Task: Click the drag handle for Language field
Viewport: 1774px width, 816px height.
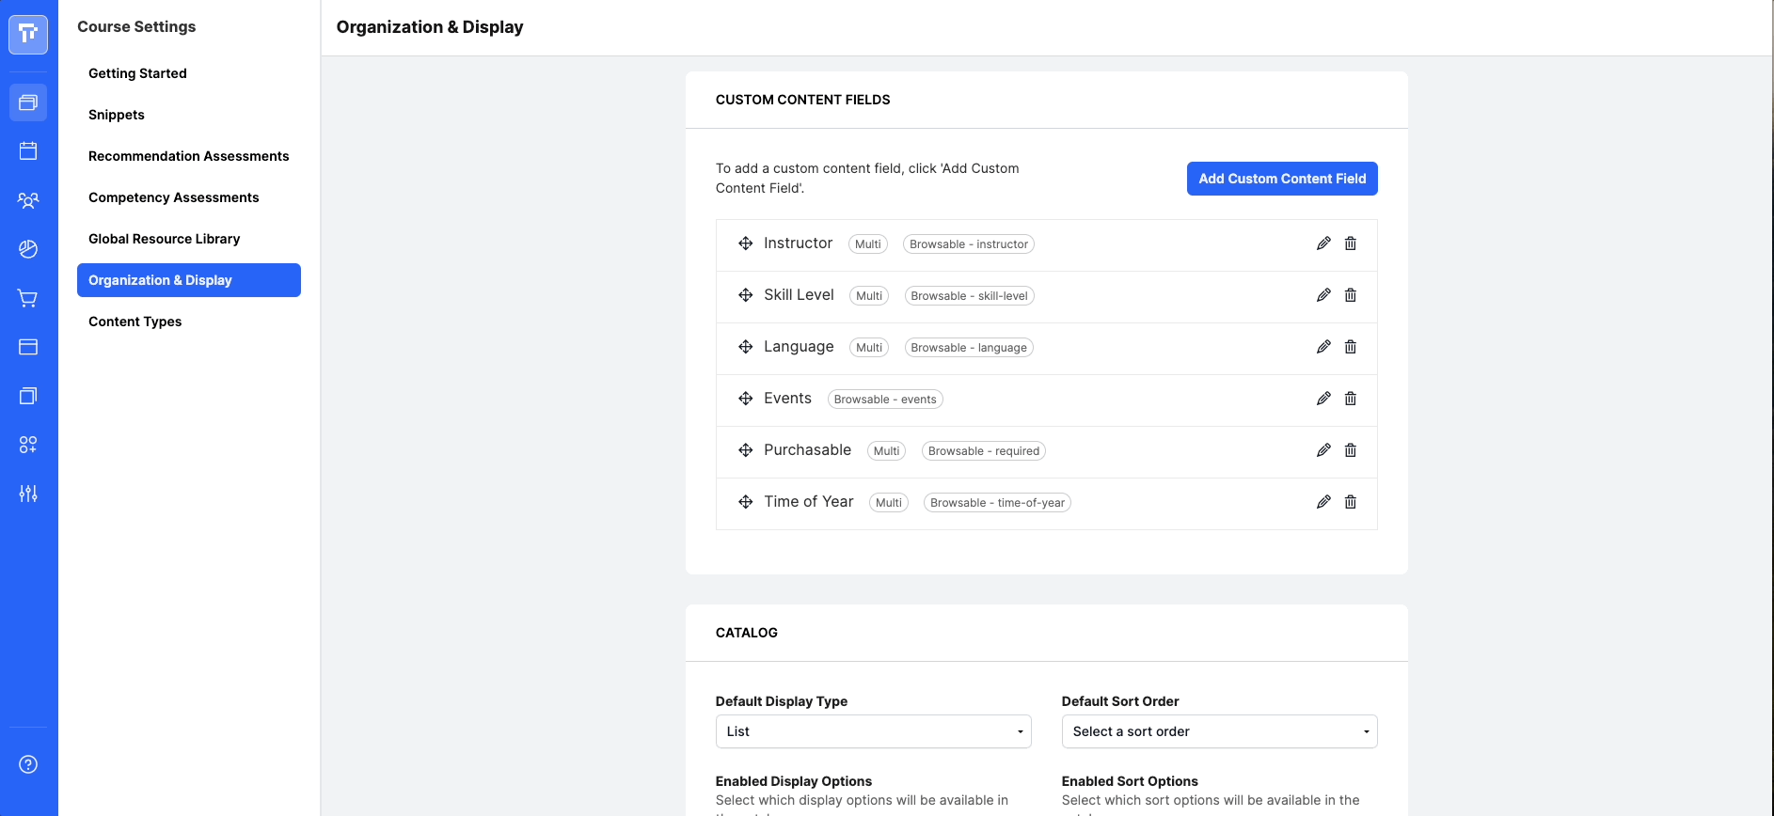Action: [x=746, y=347]
